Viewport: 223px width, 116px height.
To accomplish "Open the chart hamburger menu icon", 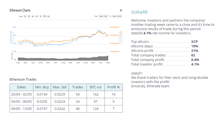I will [121, 10].
